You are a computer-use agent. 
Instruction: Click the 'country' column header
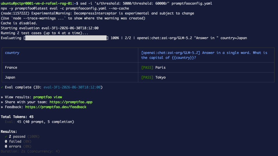(x=12, y=53)
